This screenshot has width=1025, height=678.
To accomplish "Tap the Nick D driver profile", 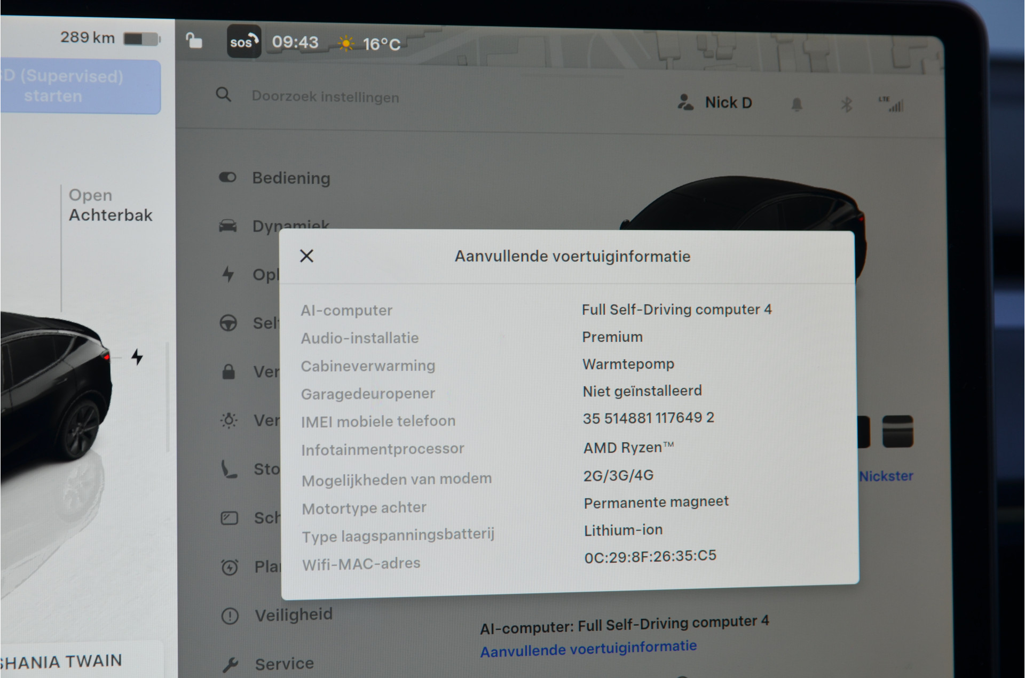I will pyautogui.click(x=714, y=102).
